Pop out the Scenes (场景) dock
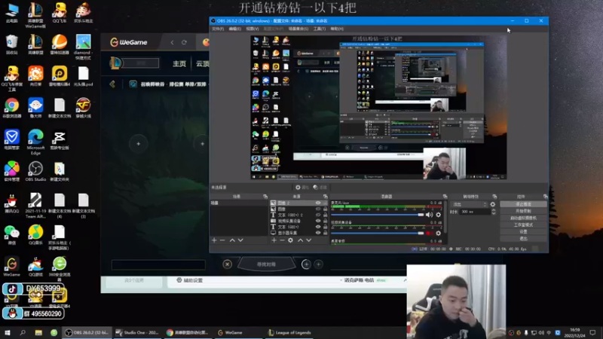Viewport: 603px width, 339px height. 265,197
